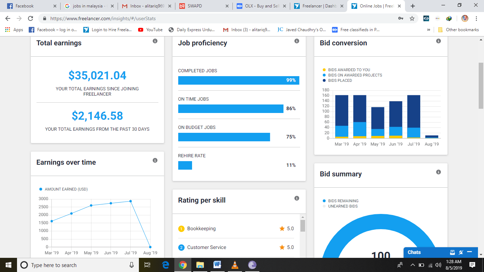This screenshot has height=272, width=484.
Task: Launch Microsoft Edge from taskbar
Action: pyautogui.click(x=165, y=265)
